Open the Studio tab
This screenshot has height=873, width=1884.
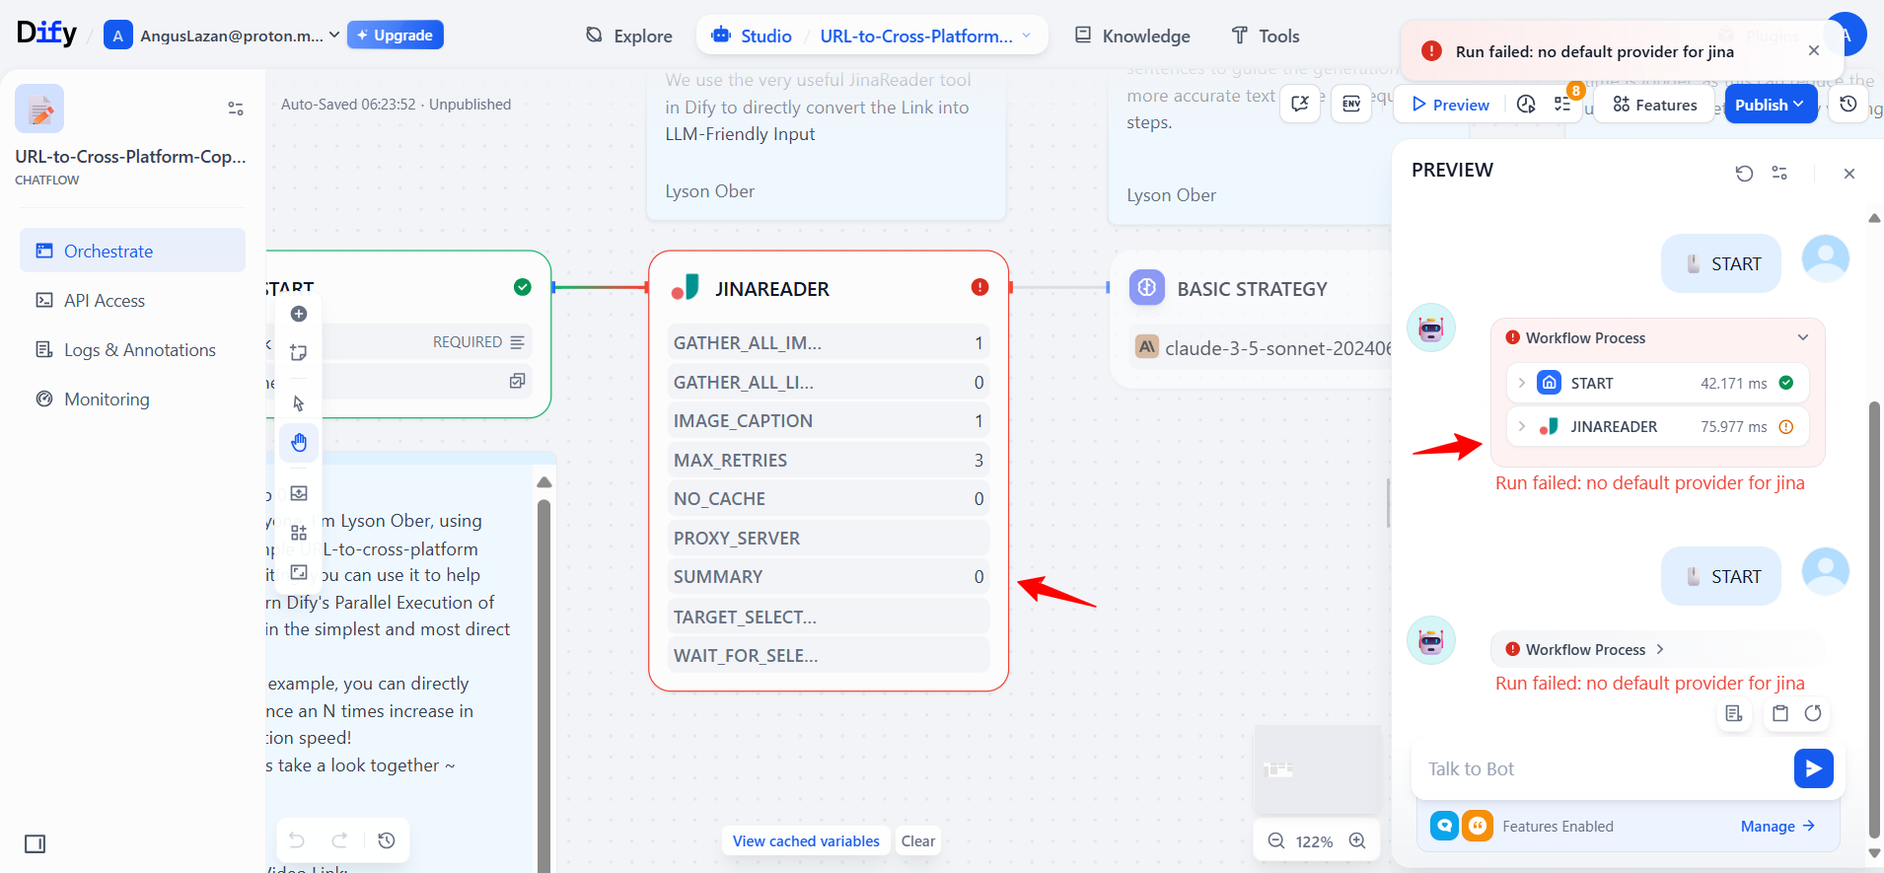point(752,36)
